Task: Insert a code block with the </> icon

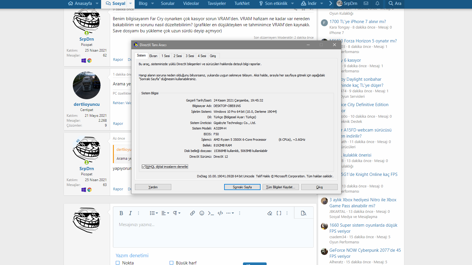Action: click(x=220, y=213)
